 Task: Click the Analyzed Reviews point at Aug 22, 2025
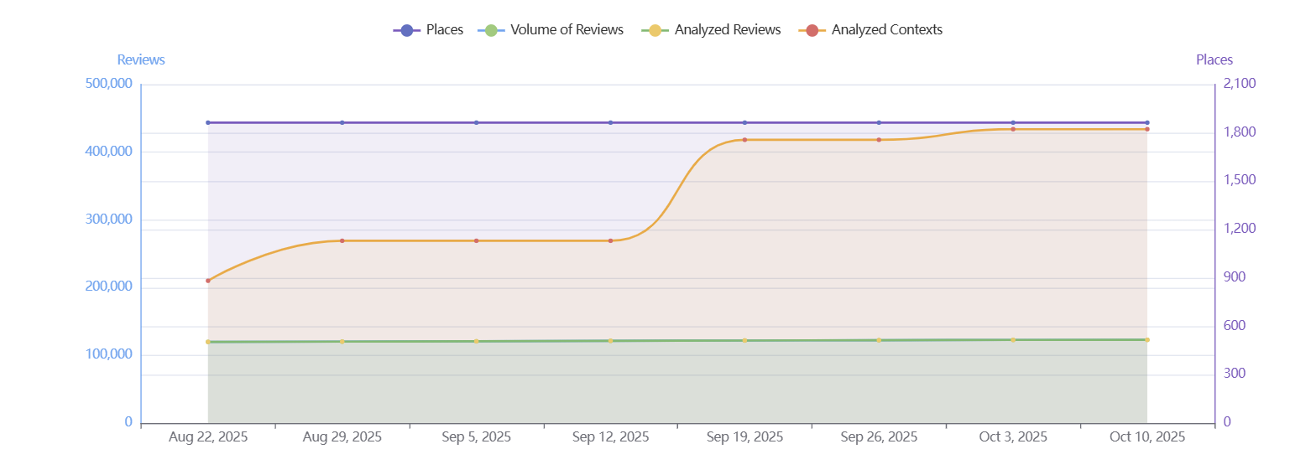tap(208, 342)
